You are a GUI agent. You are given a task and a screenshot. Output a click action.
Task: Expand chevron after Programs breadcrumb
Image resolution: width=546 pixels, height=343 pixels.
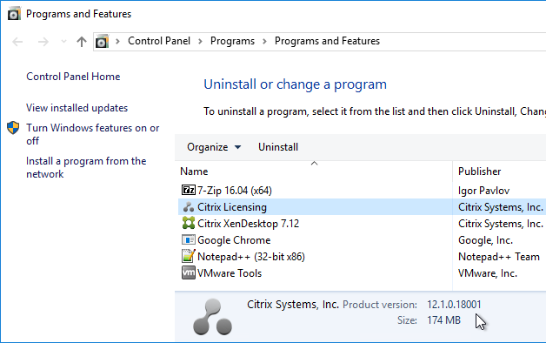[x=264, y=41]
